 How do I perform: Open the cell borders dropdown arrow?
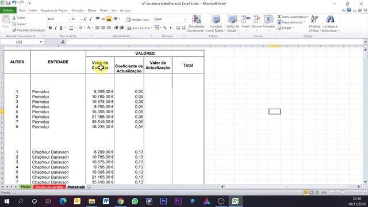click(75, 28)
